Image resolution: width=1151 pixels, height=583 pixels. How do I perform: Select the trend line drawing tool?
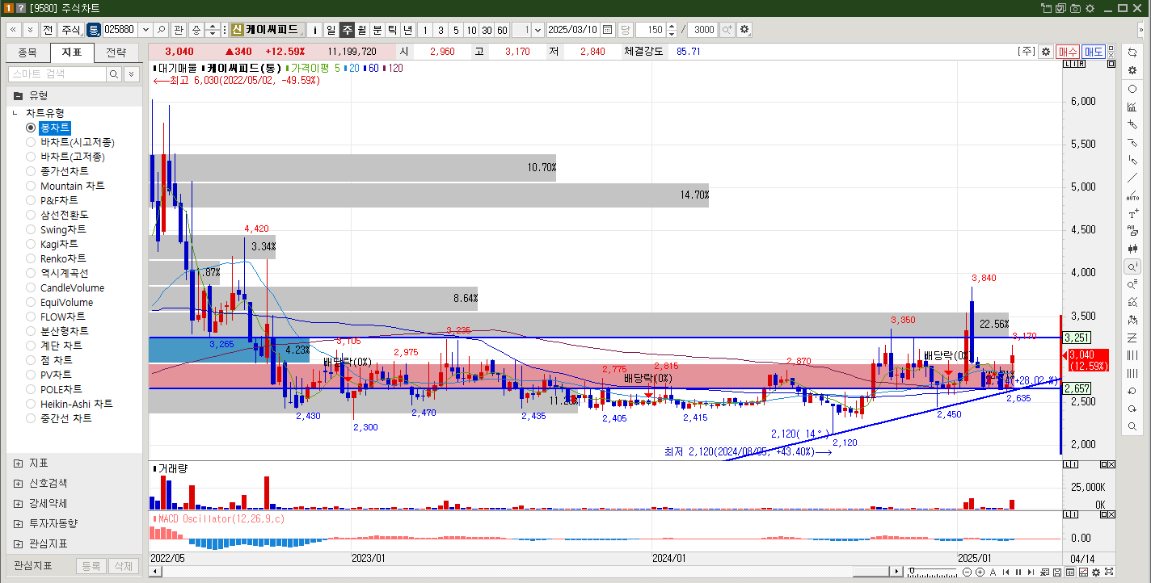1132,178
